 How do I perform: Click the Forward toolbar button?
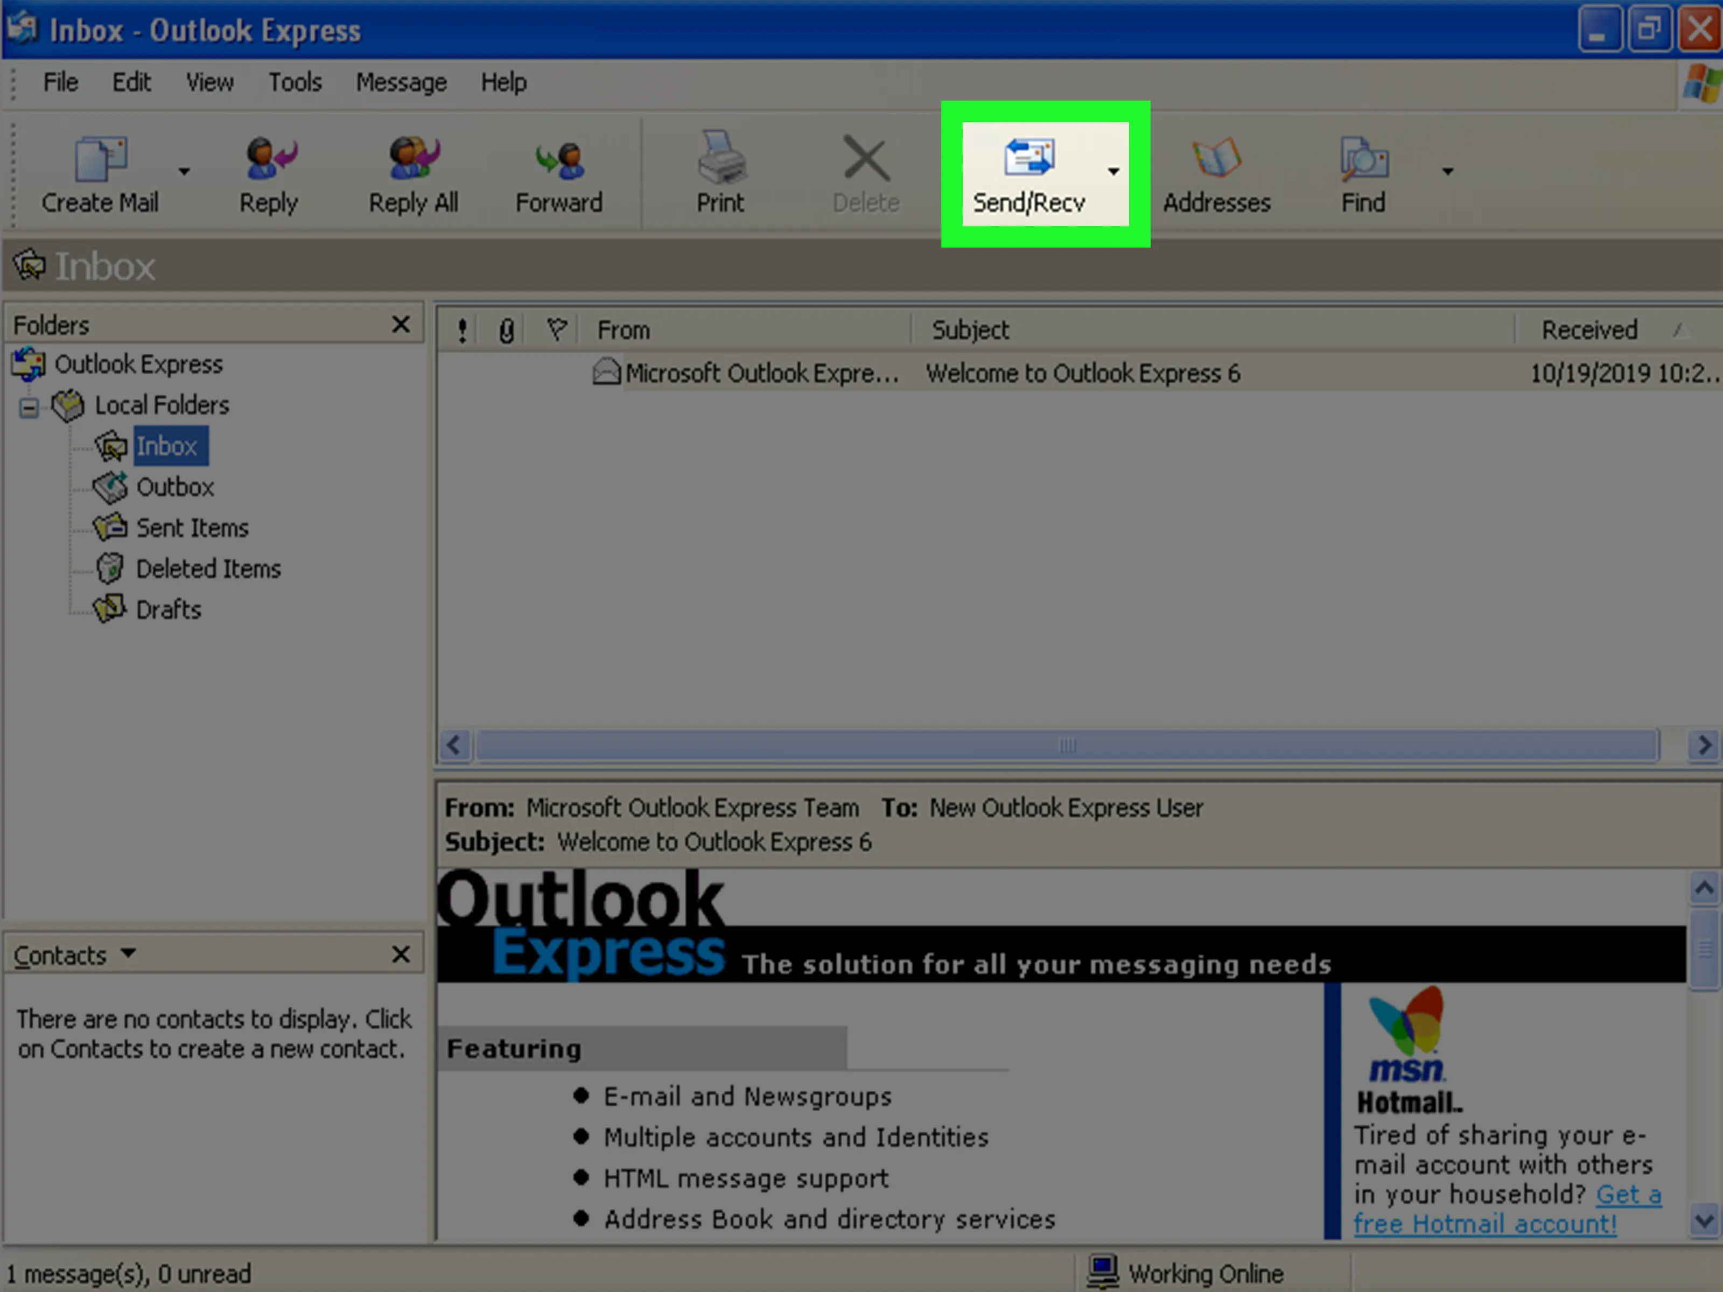click(558, 174)
